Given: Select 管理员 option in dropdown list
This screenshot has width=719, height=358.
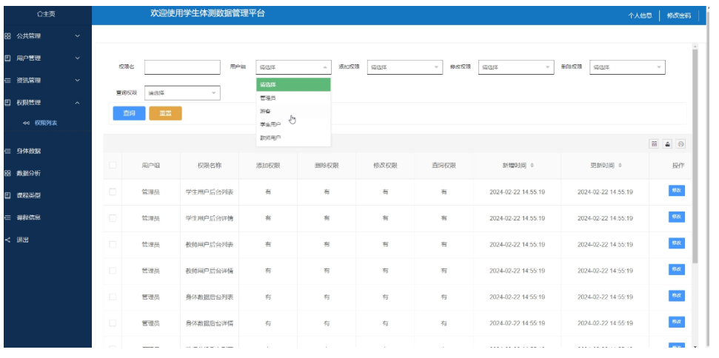Looking at the screenshot, I should tap(293, 98).
